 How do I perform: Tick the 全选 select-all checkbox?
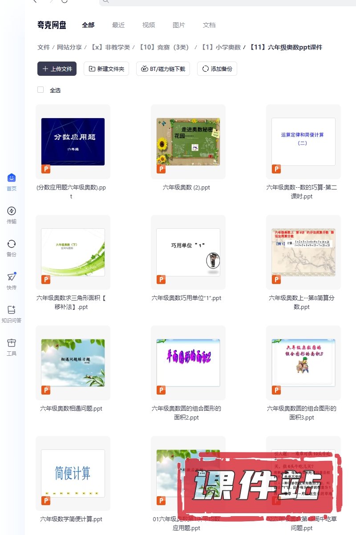tap(40, 90)
